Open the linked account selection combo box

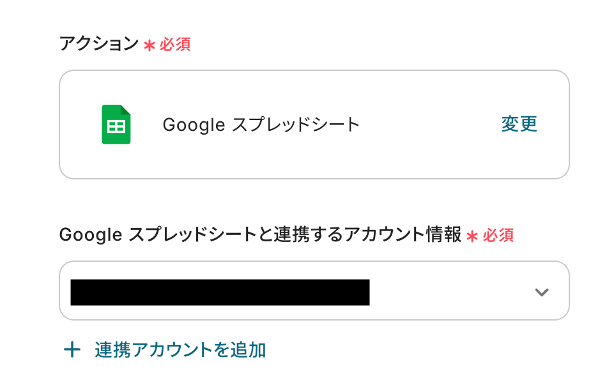[x=314, y=291]
